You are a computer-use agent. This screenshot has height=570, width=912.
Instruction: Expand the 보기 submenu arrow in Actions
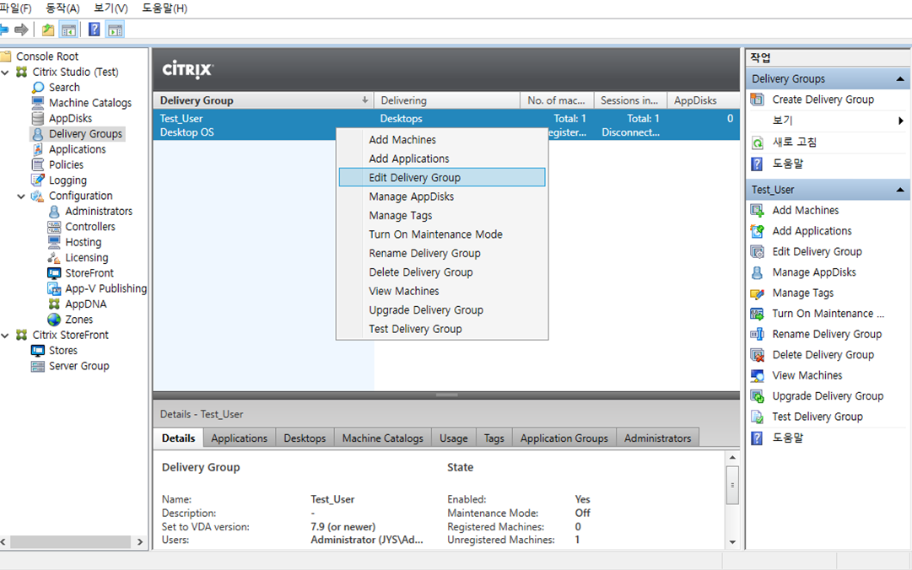click(x=900, y=121)
